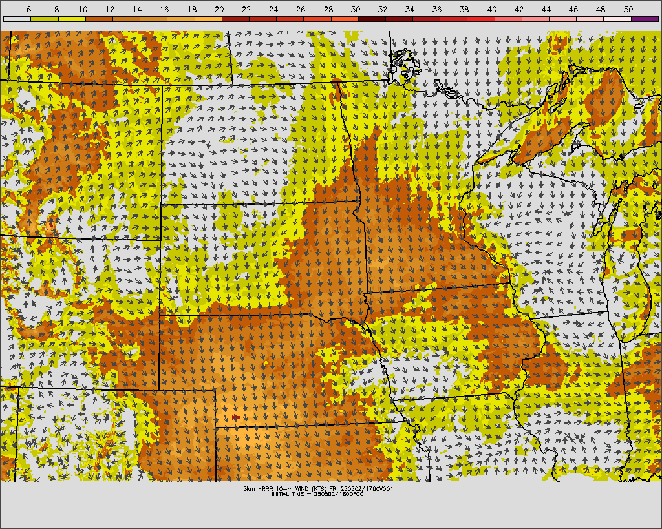Click the 24–26 knots legend color swatch
Screen dimensions: 662x529
coord(290,19)
